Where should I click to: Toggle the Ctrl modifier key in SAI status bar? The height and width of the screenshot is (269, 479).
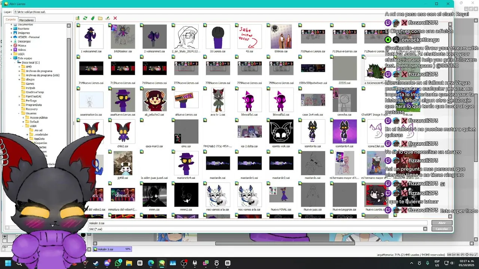pos(453,255)
